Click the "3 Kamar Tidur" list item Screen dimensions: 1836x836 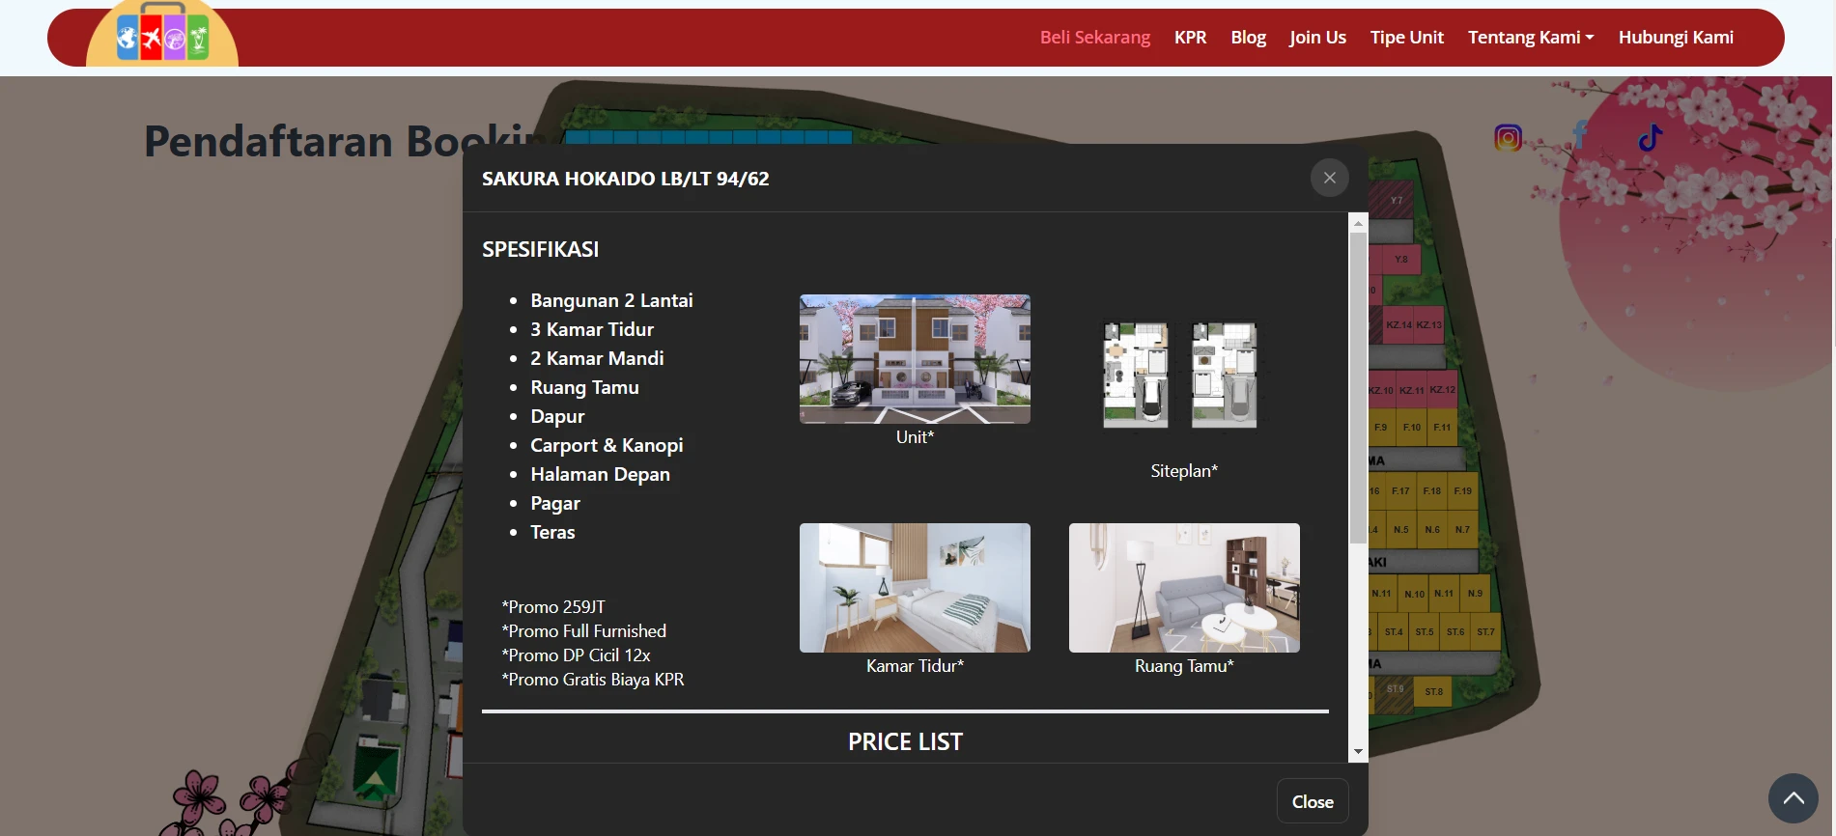592,329
